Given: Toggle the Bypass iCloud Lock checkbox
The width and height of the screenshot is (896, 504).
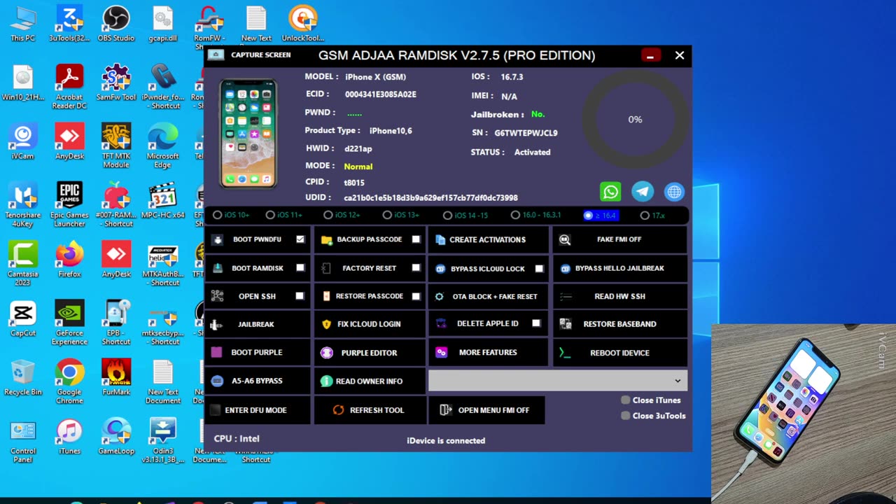Looking at the screenshot, I should pos(539,268).
